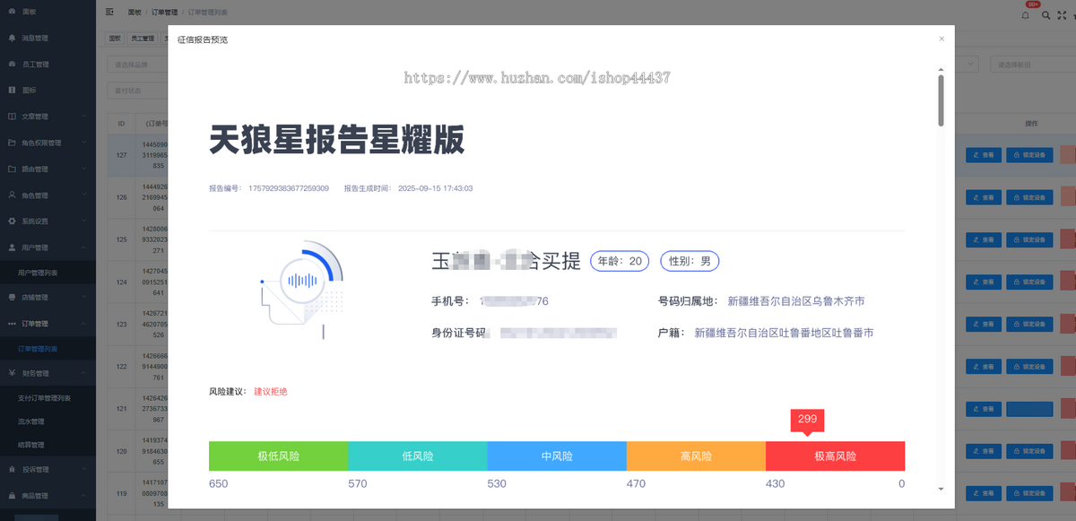The height and width of the screenshot is (521, 1076).
Task: Switch to the 面板 page tab
Action: click(115, 39)
